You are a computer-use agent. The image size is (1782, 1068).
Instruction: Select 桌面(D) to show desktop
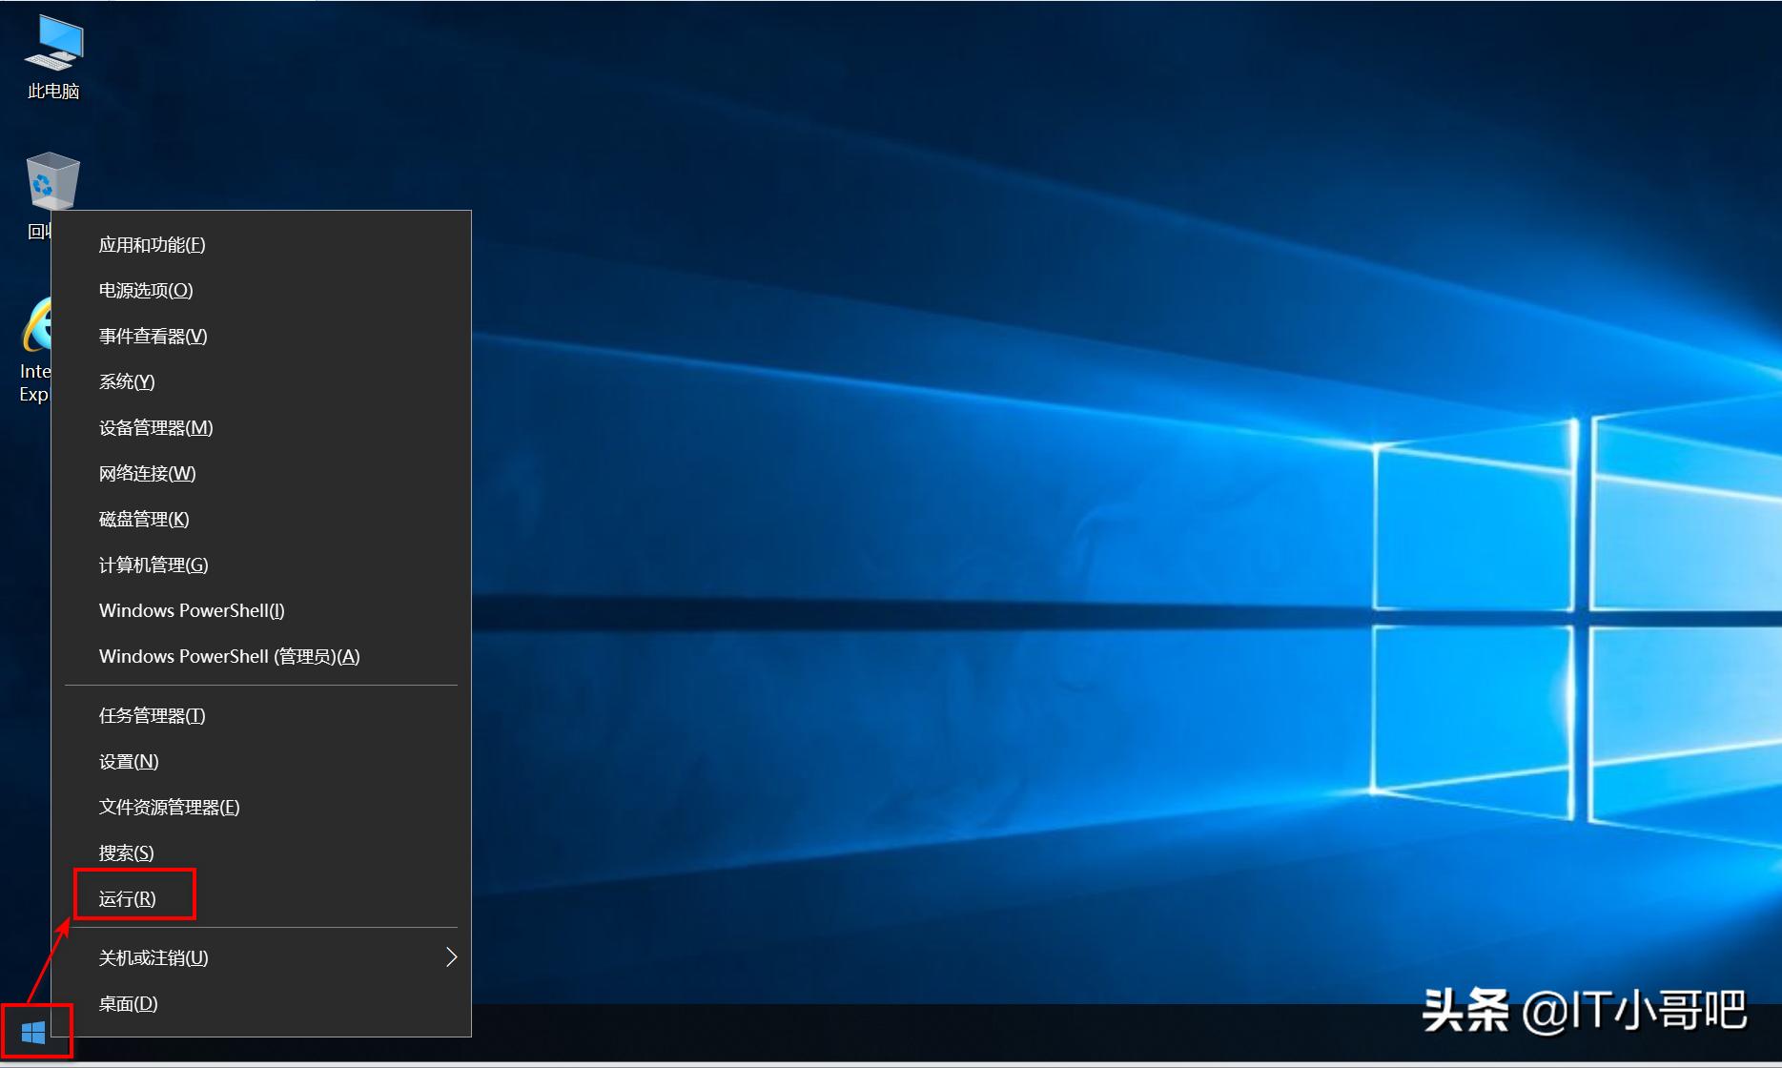click(261, 1004)
